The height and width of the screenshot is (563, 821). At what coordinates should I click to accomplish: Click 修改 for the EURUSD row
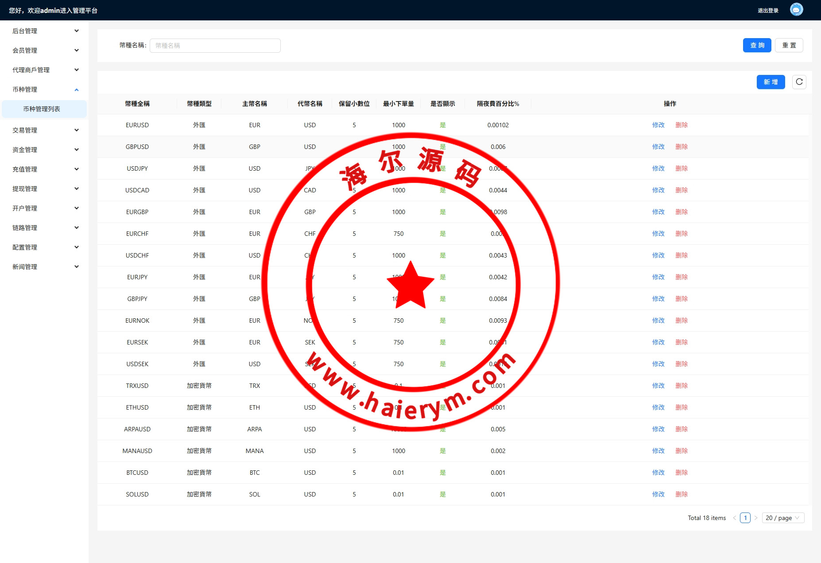(658, 125)
